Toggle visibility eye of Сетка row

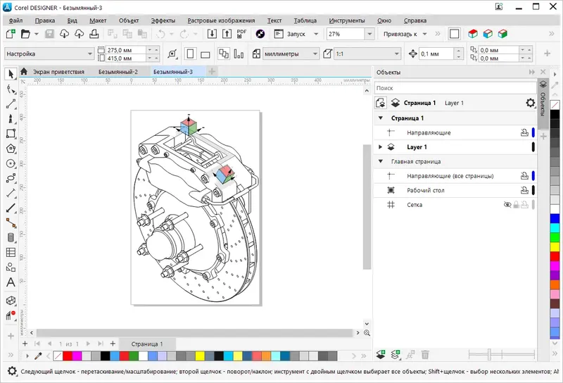[x=507, y=205]
